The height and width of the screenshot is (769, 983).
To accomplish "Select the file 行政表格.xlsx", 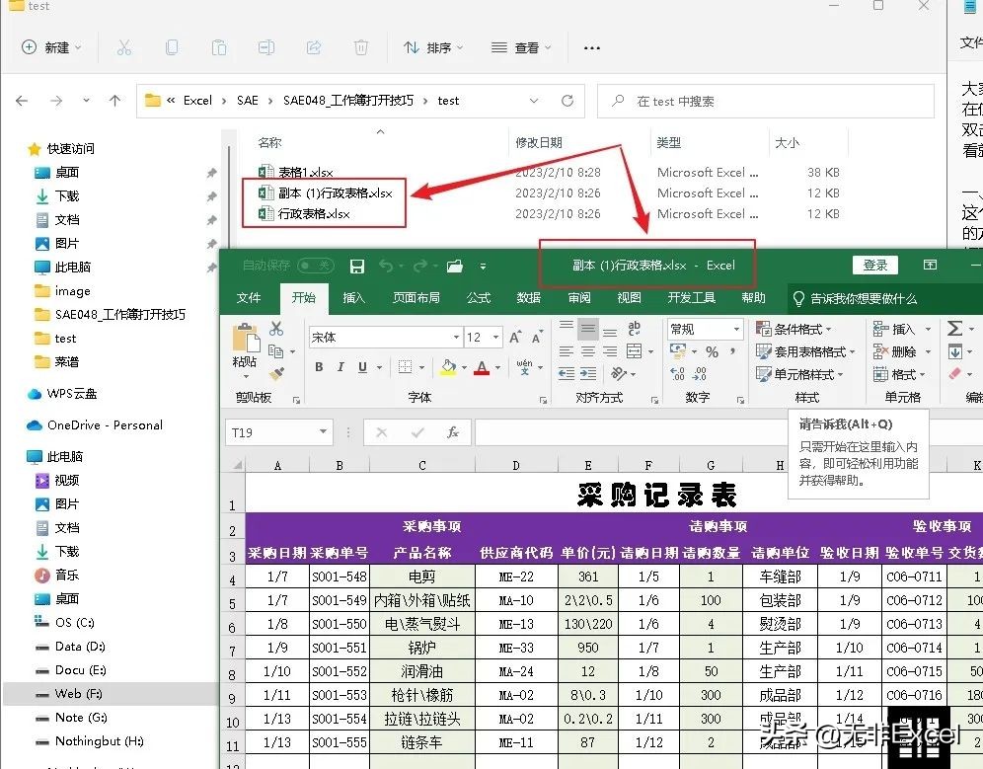I will tap(314, 214).
